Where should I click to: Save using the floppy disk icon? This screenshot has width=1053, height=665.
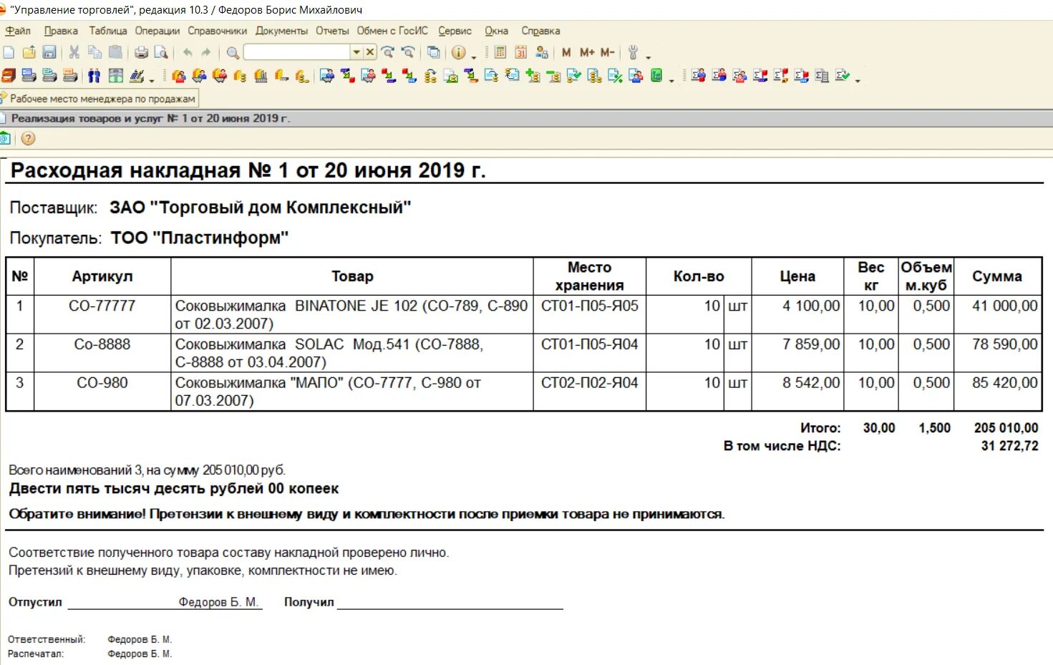[x=49, y=52]
